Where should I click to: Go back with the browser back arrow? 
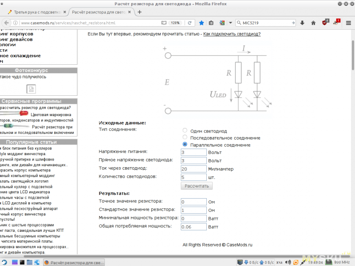(6, 23)
